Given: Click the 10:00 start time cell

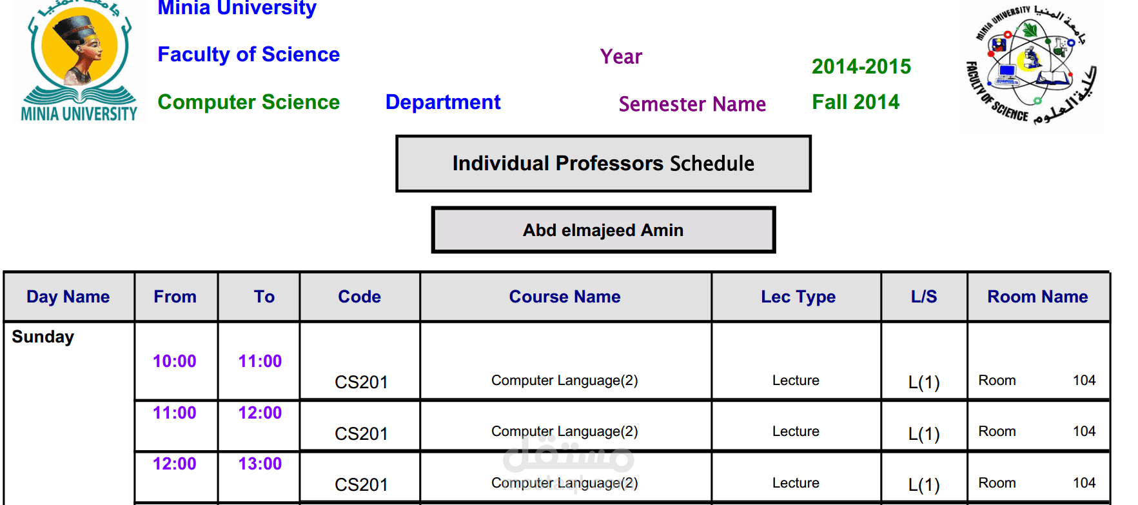Looking at the screenshot, I should click(x=175, y=361).
